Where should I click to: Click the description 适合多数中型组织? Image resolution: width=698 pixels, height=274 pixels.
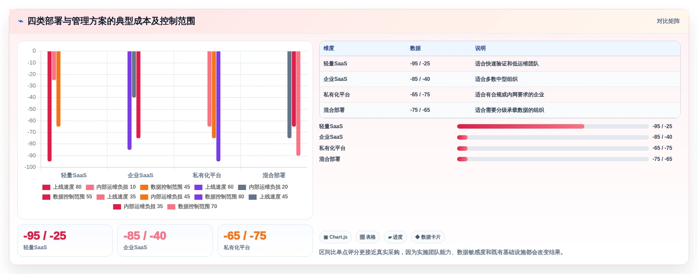496,79
